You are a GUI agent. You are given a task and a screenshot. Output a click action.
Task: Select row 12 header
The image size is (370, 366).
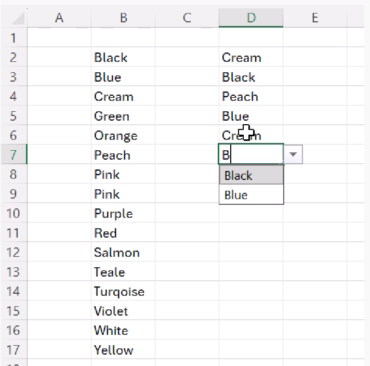pos(13,253)
